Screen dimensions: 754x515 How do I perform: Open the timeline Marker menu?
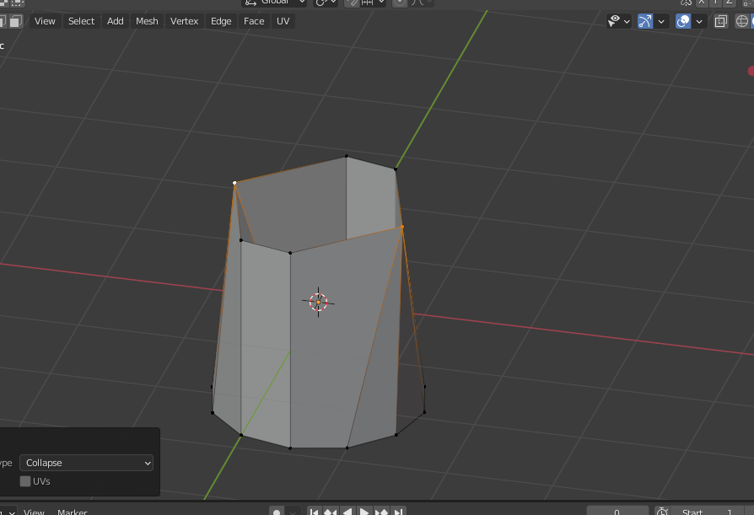click(x=73, y=512)
